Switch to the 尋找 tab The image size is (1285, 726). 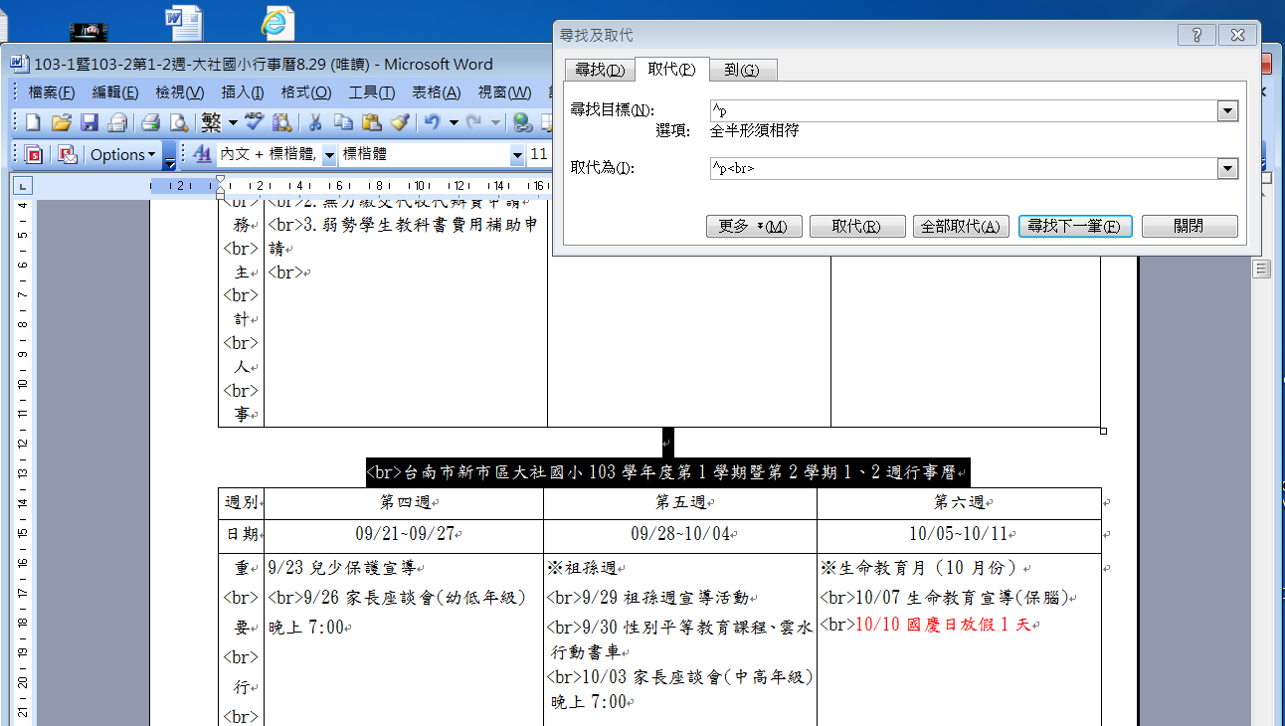[600, 70]
